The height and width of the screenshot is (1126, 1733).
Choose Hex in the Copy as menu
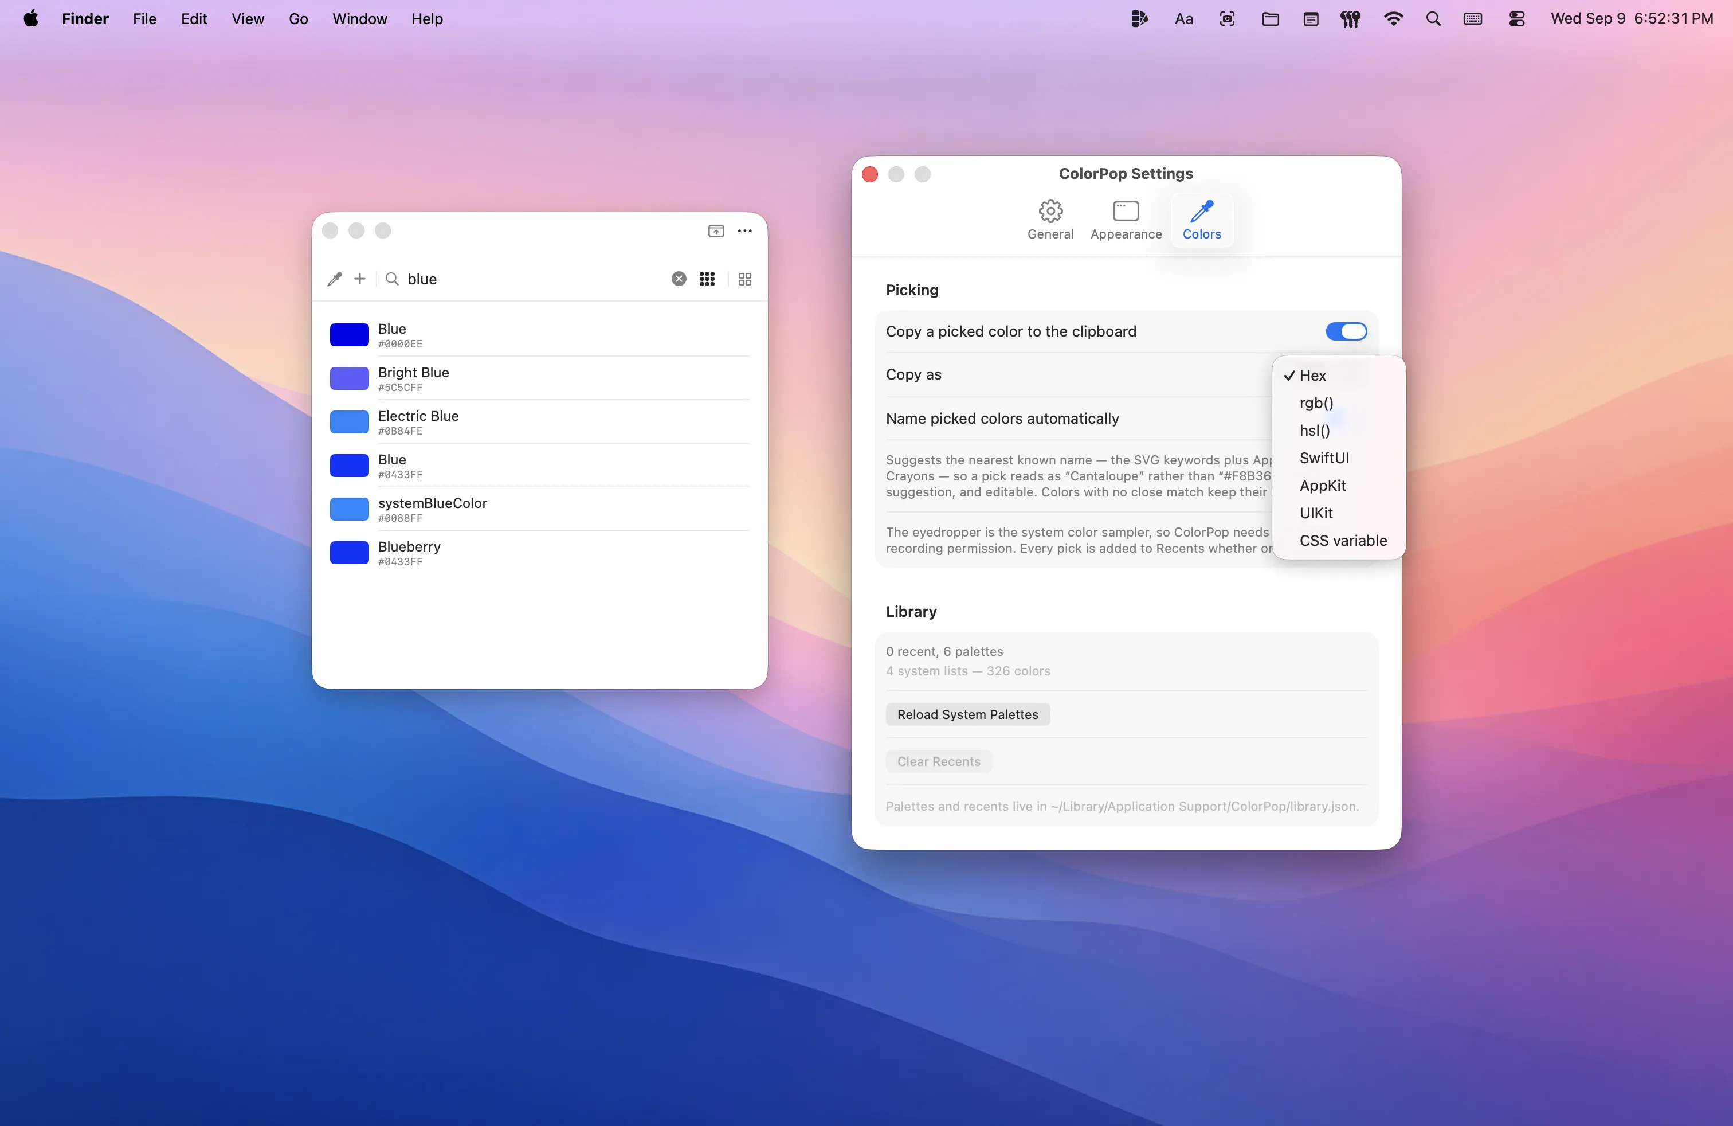click(1338, 375)
